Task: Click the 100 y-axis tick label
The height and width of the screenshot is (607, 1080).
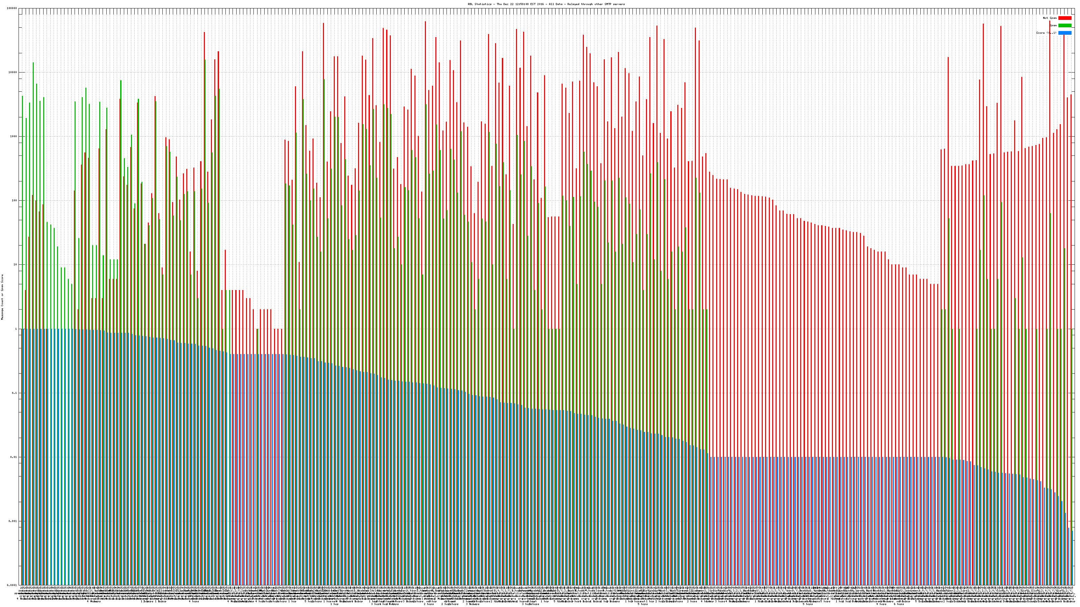Action: click(15, 201)
